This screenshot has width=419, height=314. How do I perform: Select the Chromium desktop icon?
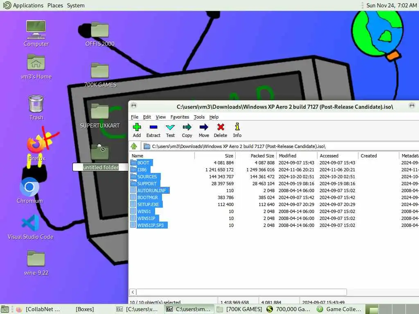29,190
